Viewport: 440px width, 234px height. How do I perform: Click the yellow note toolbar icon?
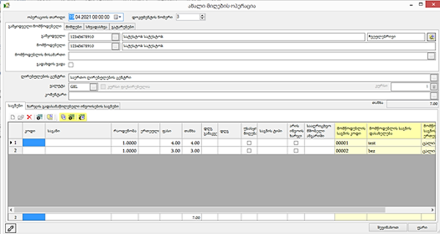coord(50,117)
